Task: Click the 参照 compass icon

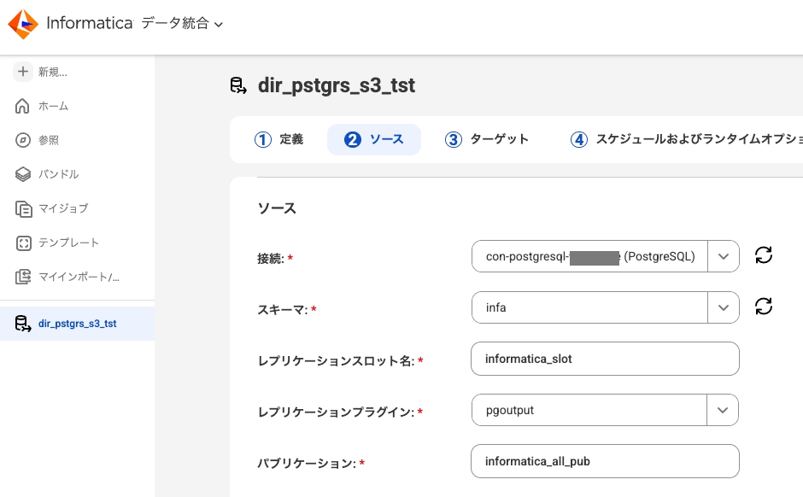Action: point(22,140)
